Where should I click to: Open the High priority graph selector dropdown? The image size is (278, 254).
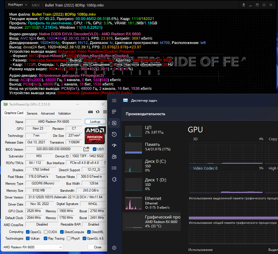[266, 168]
